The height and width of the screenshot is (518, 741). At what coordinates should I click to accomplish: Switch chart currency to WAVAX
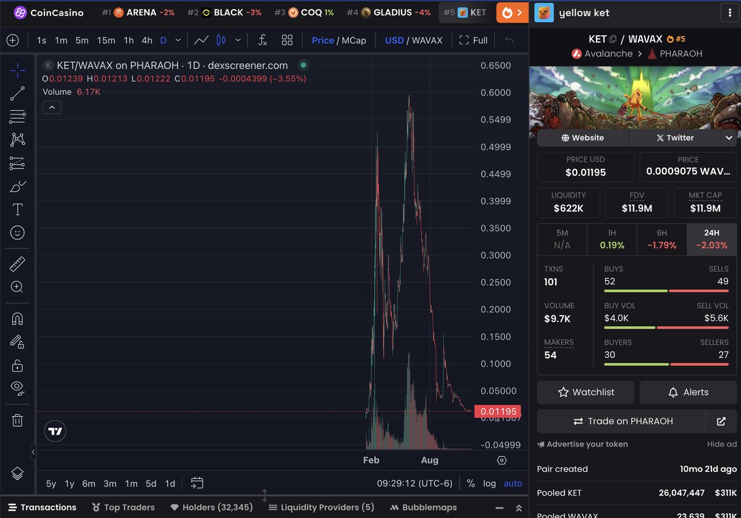(x=427, y=40)
